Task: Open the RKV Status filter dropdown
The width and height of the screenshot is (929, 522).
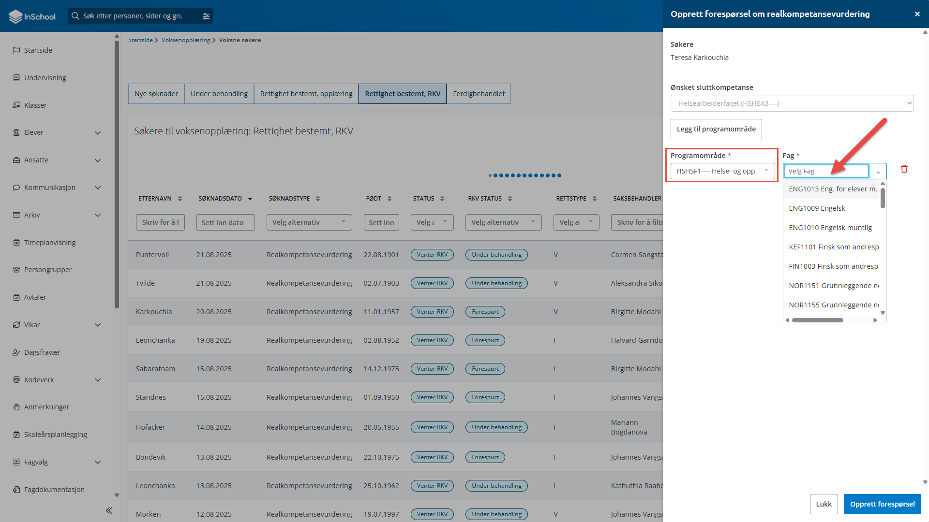Action: pyautogui.click(x=503, y=222)
